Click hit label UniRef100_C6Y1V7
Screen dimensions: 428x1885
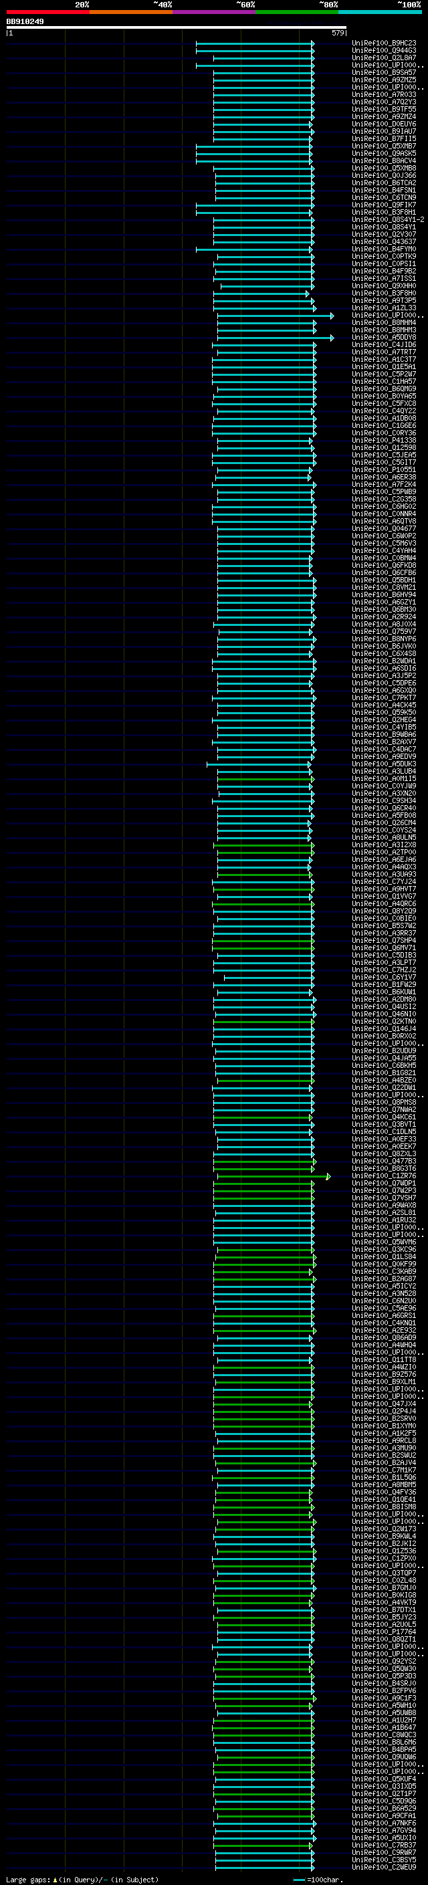coord(383,978)
